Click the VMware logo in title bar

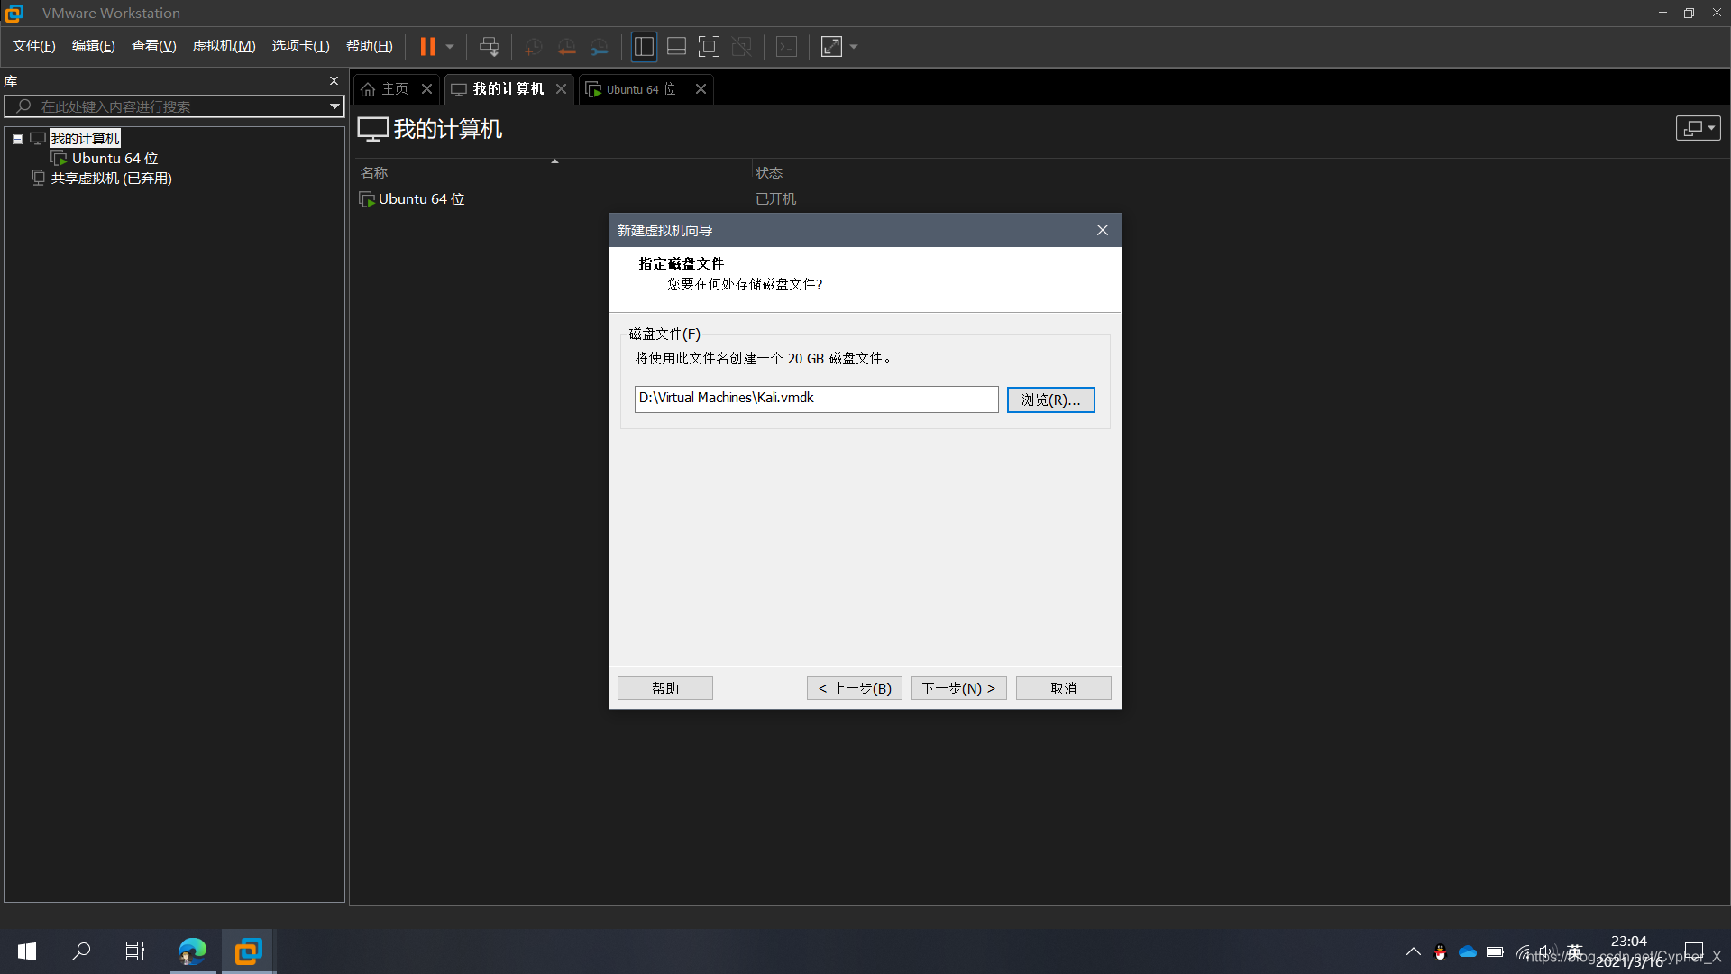(14, 13)
